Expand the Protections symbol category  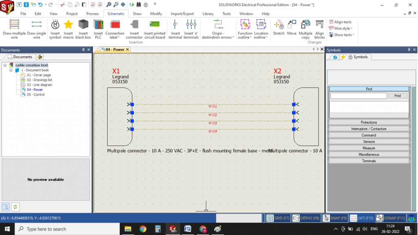[x=369, y=122]
